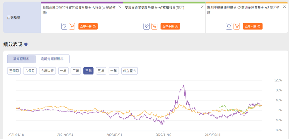Remove 安聯網路資安趨勢基金 from comparison
The width and height of the screenshot is (289, 139).
coord(202,7)
